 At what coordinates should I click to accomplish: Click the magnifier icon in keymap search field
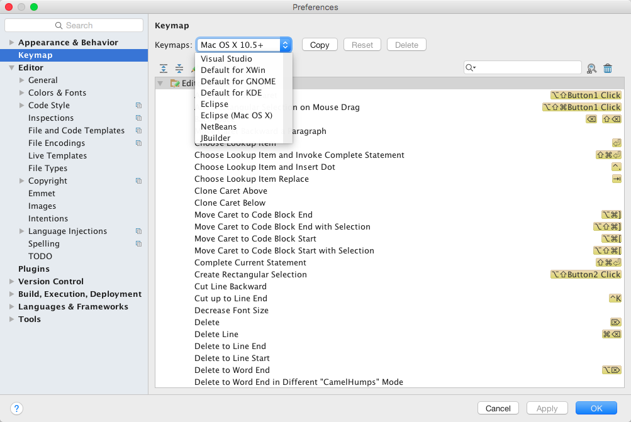click(471, 68)
